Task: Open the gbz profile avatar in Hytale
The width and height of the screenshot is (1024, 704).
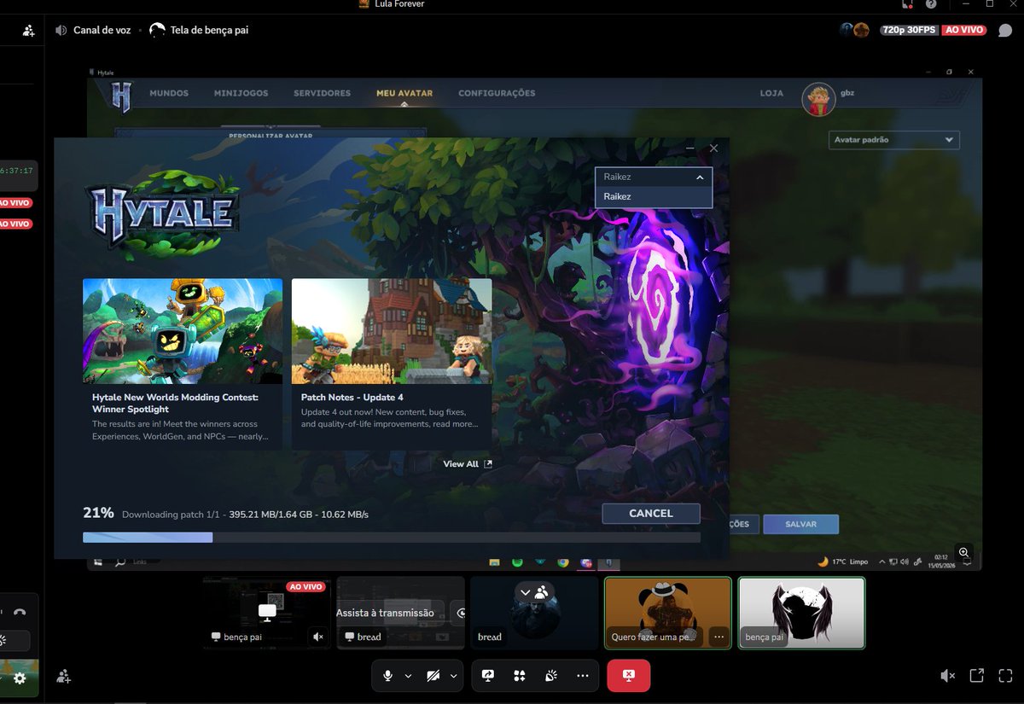Action: click(x=817, y=100)
